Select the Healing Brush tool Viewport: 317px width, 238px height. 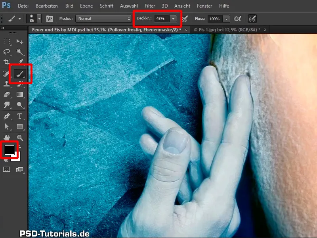click(x=6, y=74)
